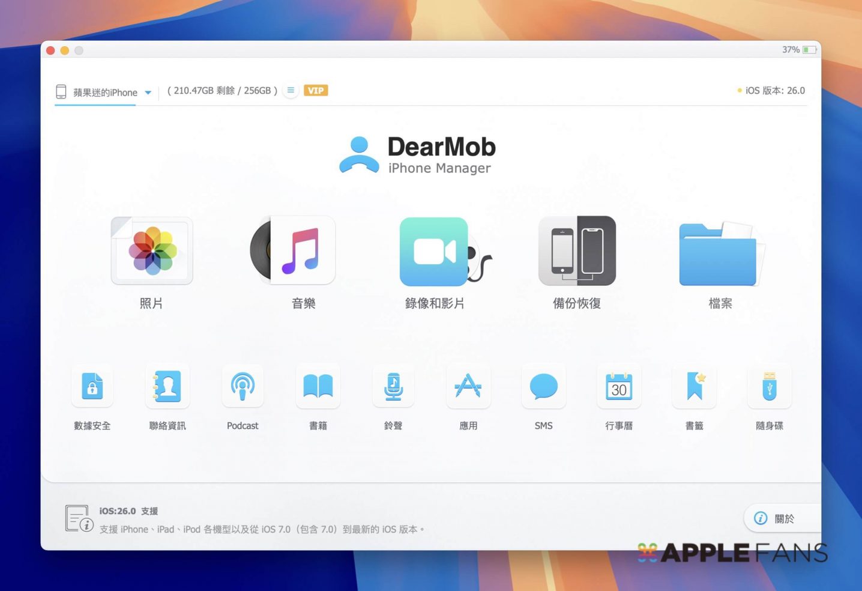862x591 pixels.
Task: Open the 應用 apps icon
Action: [x=468, y=387]
